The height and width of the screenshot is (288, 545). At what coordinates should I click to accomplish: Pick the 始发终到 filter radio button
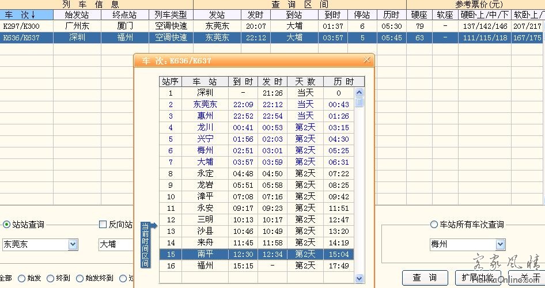click(x=80, y=278)
